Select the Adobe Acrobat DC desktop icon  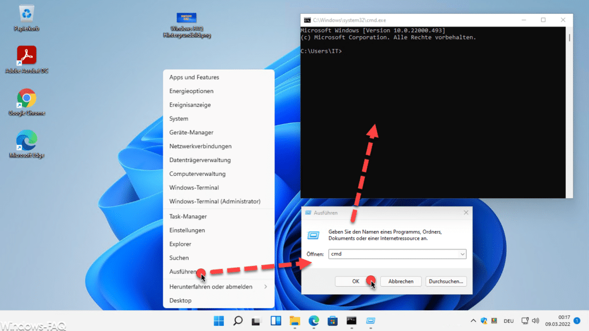tap(26, 59)
